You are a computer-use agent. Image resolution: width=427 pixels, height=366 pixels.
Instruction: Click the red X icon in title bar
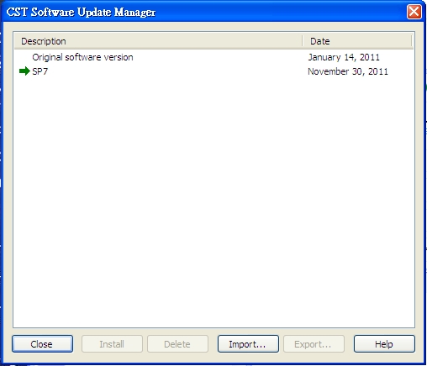(414, 12)
